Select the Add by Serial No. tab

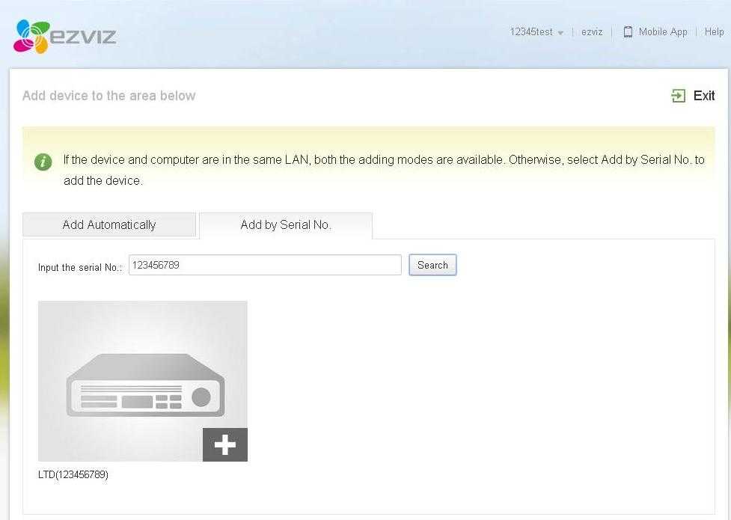tap(286, 225)
